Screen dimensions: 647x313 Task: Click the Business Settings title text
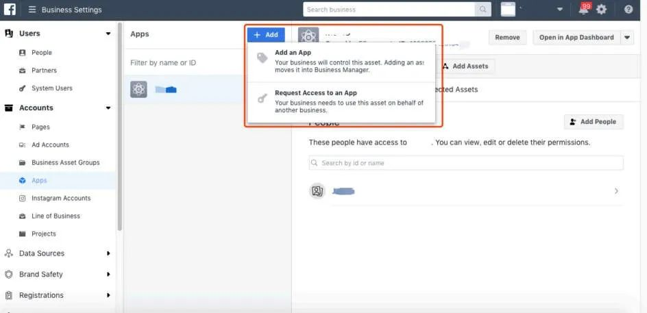click(71, 10)
